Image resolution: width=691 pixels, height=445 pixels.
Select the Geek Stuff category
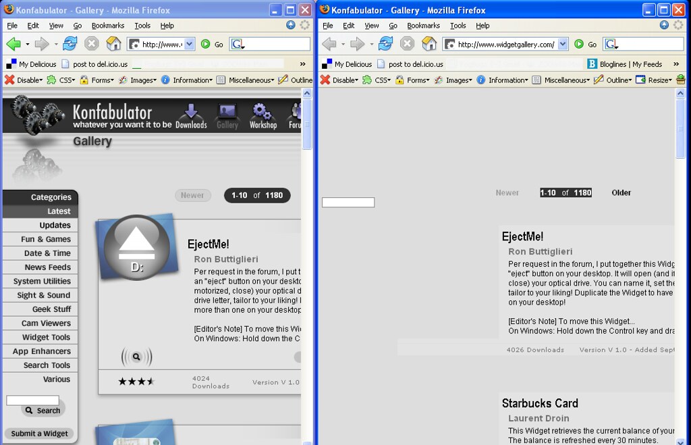point(40,309)
